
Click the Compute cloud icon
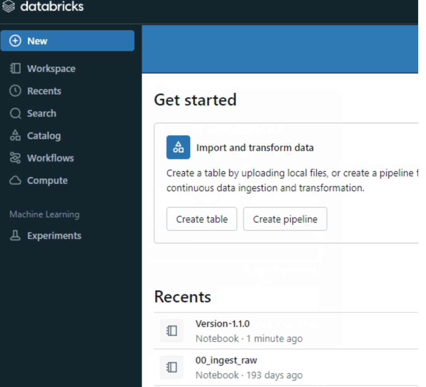(15, 180)
